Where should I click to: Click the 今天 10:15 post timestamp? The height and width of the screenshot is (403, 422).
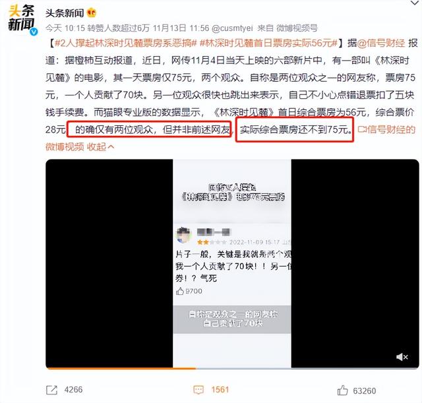(x=65, y=28)
